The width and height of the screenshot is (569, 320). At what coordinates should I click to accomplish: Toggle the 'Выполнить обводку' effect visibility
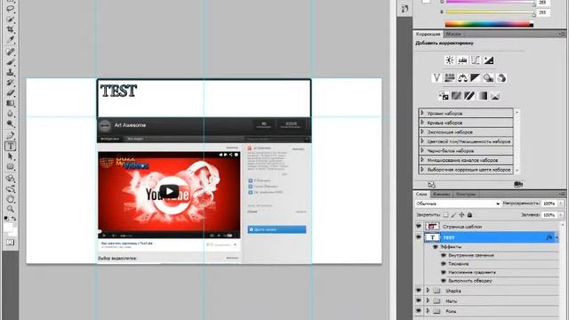pos(443,281)
